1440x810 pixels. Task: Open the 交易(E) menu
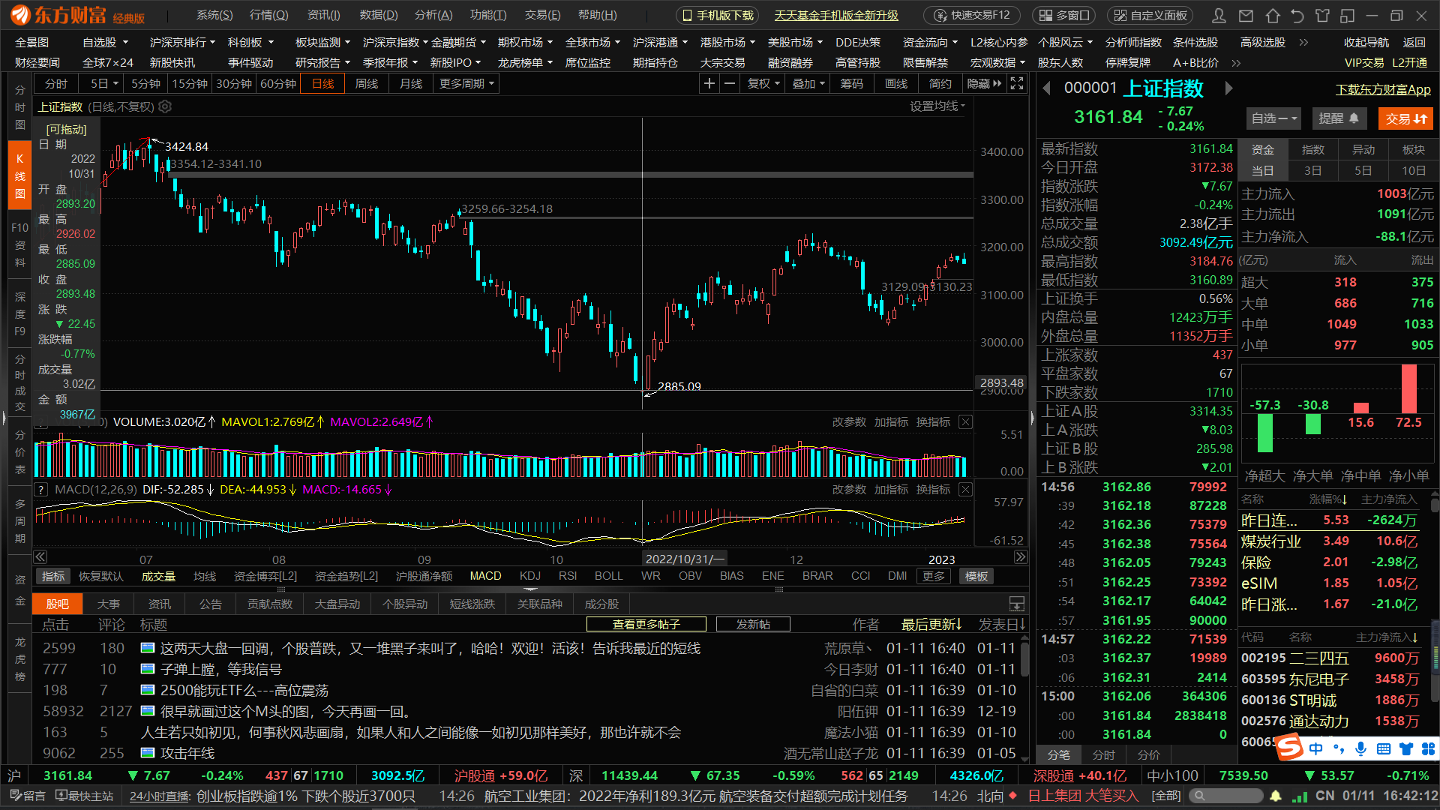click(542, 15)
